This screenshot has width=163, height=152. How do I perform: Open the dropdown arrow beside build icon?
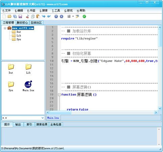coord(73,17)
